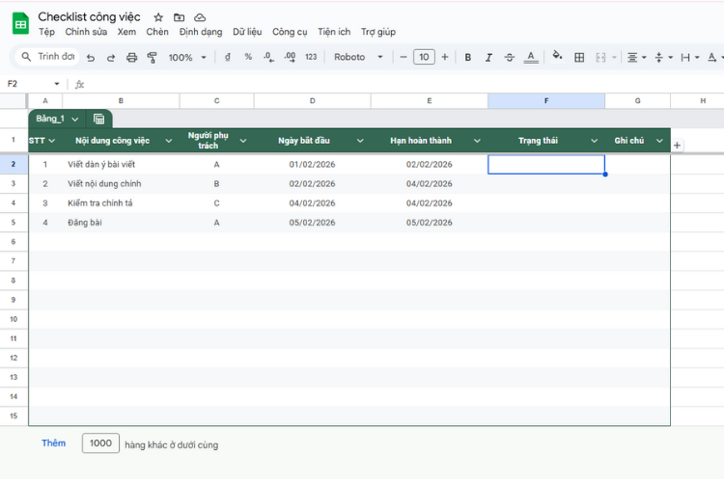Viewport: 724px width, 482px height.
Task: Toggle italic formatting
Action: 488,57
